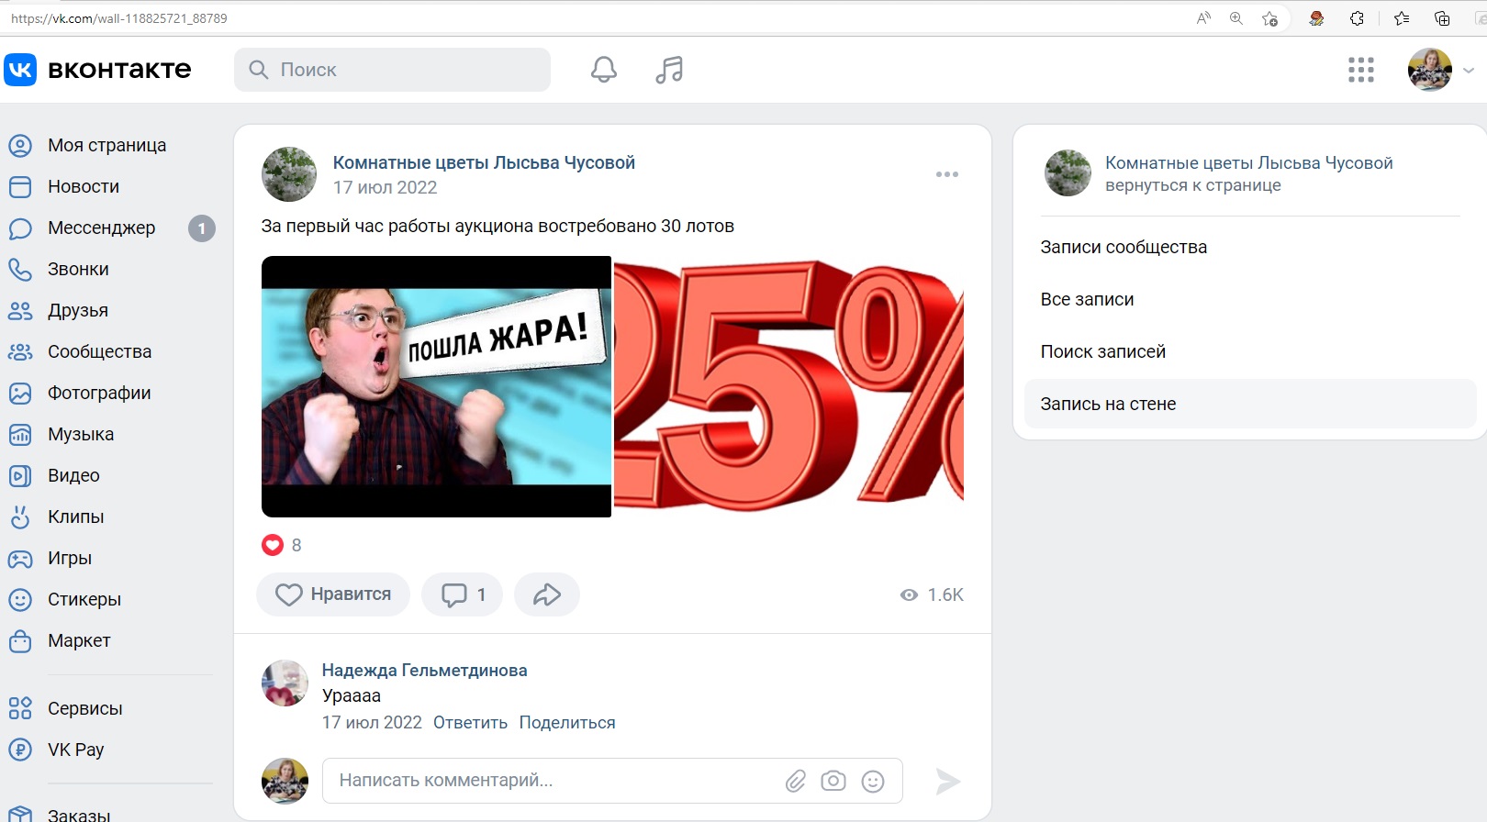
Task: Open the VK logo home link
Action: point(97,70)
